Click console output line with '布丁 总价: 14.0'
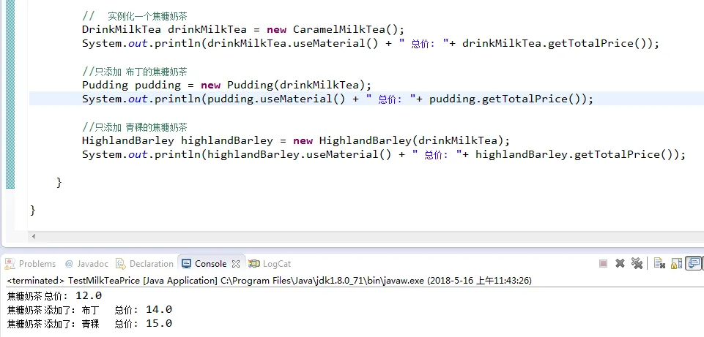Screen dimensions: 704x337 coord(89,310)
